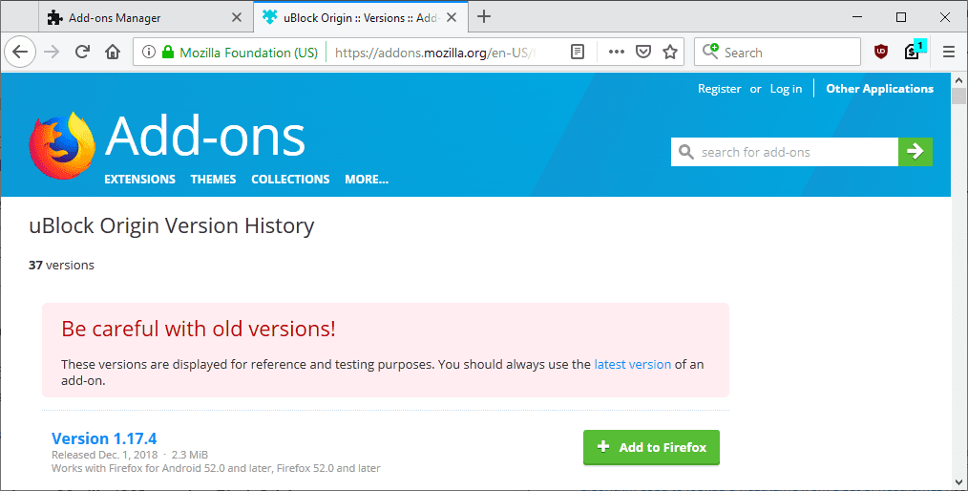The width and height of the screenshot is (968, 491).
Task: Click Released Dec. 1, 2018 text
Action: 104,455
